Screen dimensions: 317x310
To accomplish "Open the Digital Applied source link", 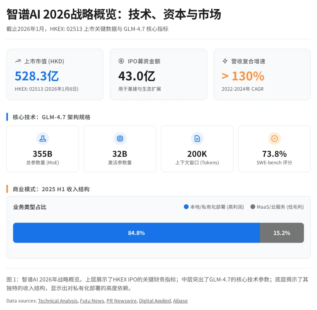I will pos(155,301).
